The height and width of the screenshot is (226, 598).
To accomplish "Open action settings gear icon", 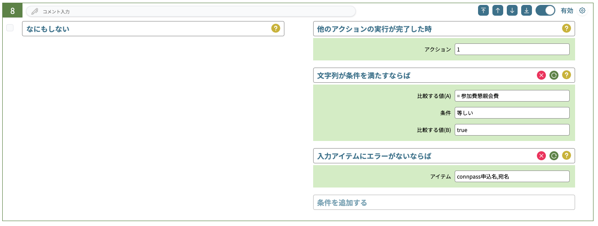I will tap(582, 11).
